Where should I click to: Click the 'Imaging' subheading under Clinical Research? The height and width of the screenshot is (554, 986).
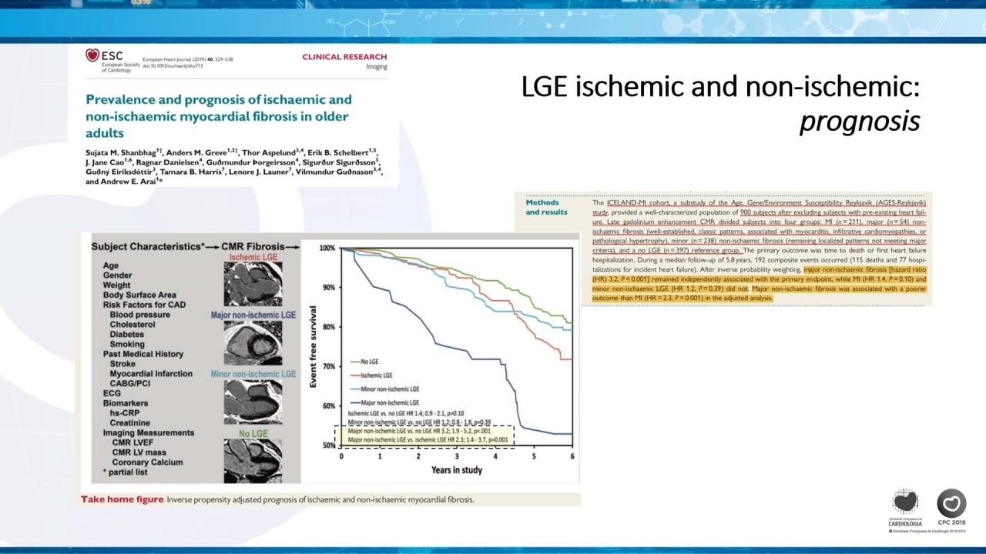376,67
